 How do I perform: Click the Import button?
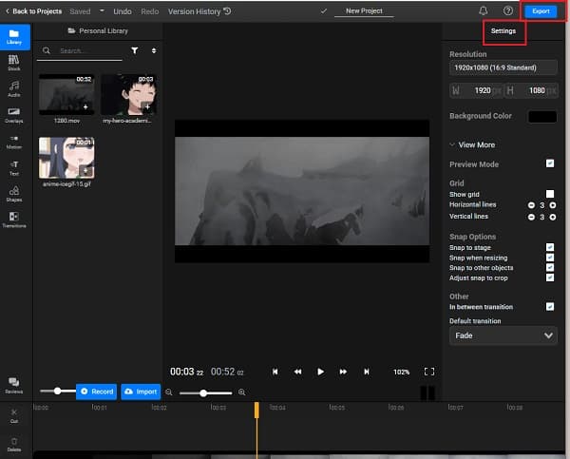(x=141, y=392)
